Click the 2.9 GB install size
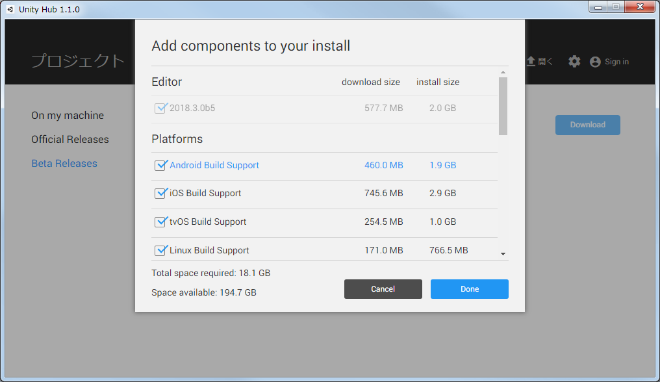This screenshot has width=660, height=382. pyautogui.click(x=443, y=193)
